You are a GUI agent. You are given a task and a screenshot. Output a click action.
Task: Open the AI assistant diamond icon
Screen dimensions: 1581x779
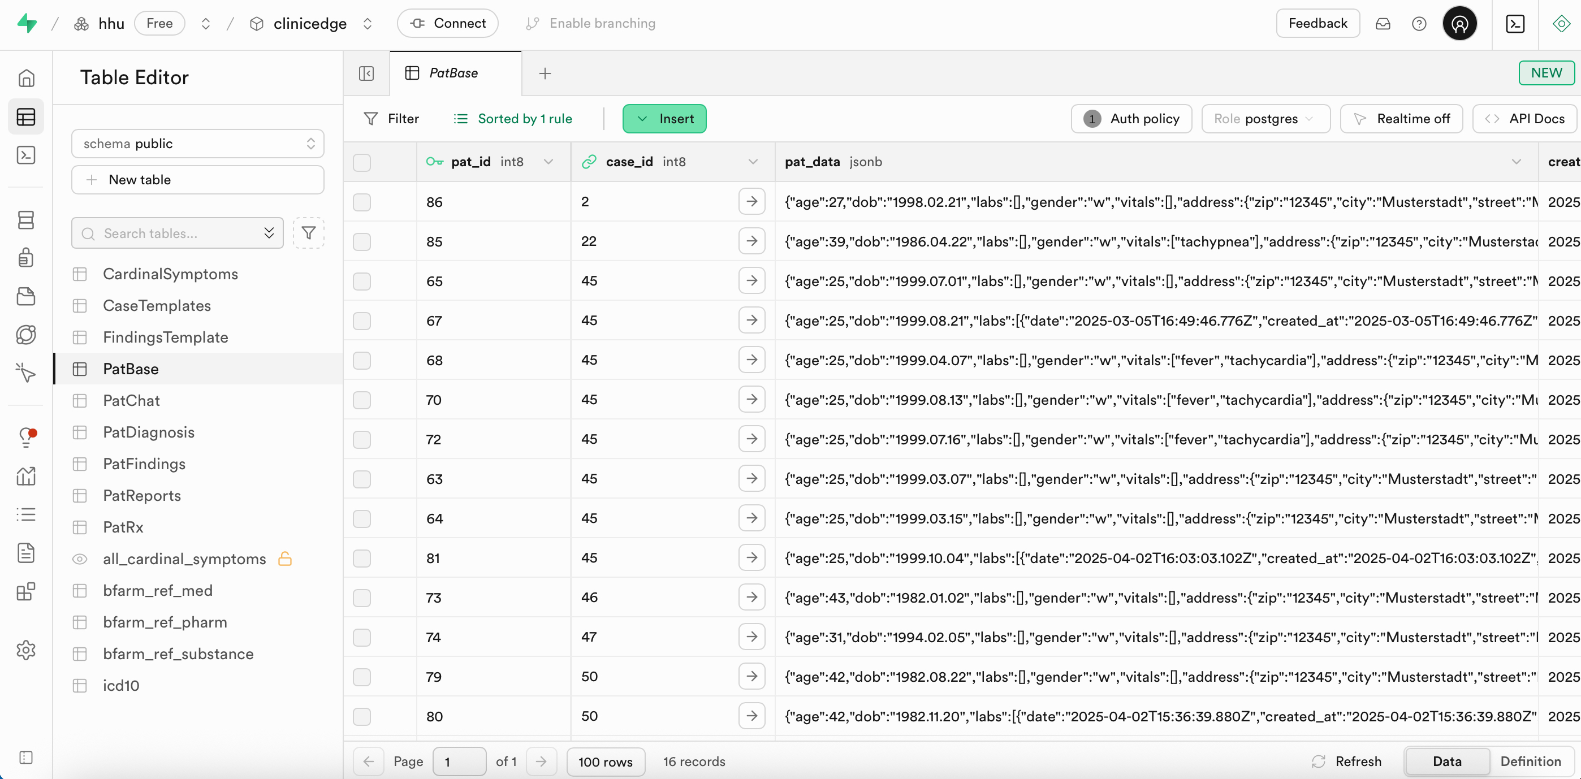pos(1561,23)
